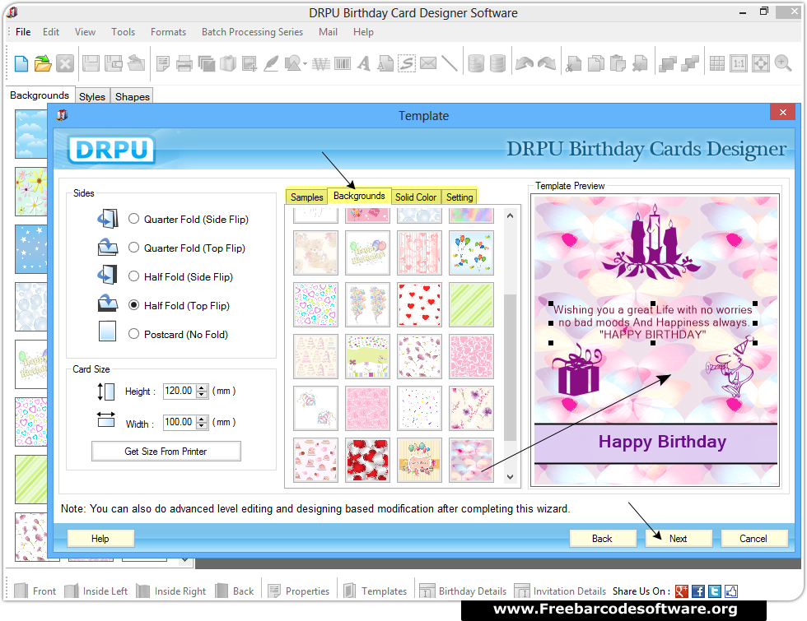Image resolution: width=807 pixels, height=621 pixels.
Task: Switch to the Samples tab
Action: click(306, 197)
